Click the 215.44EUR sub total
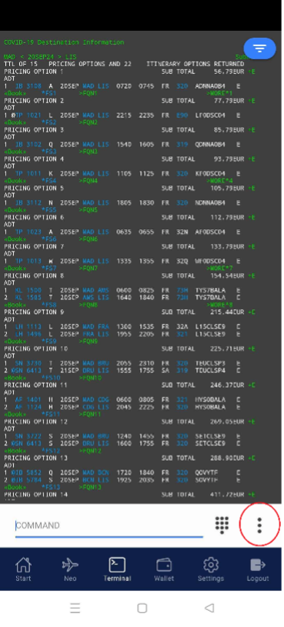Image resolution: width=284 pixels, height=627 pixels. 227,312
